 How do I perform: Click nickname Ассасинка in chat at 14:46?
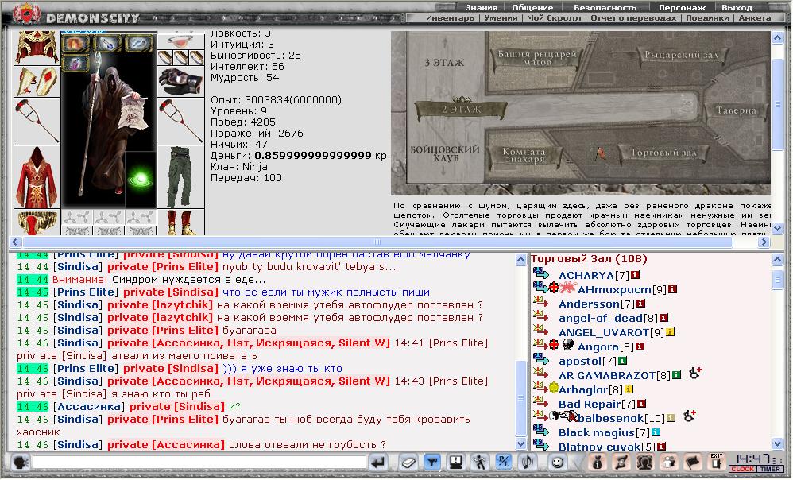tap(88, 407)
